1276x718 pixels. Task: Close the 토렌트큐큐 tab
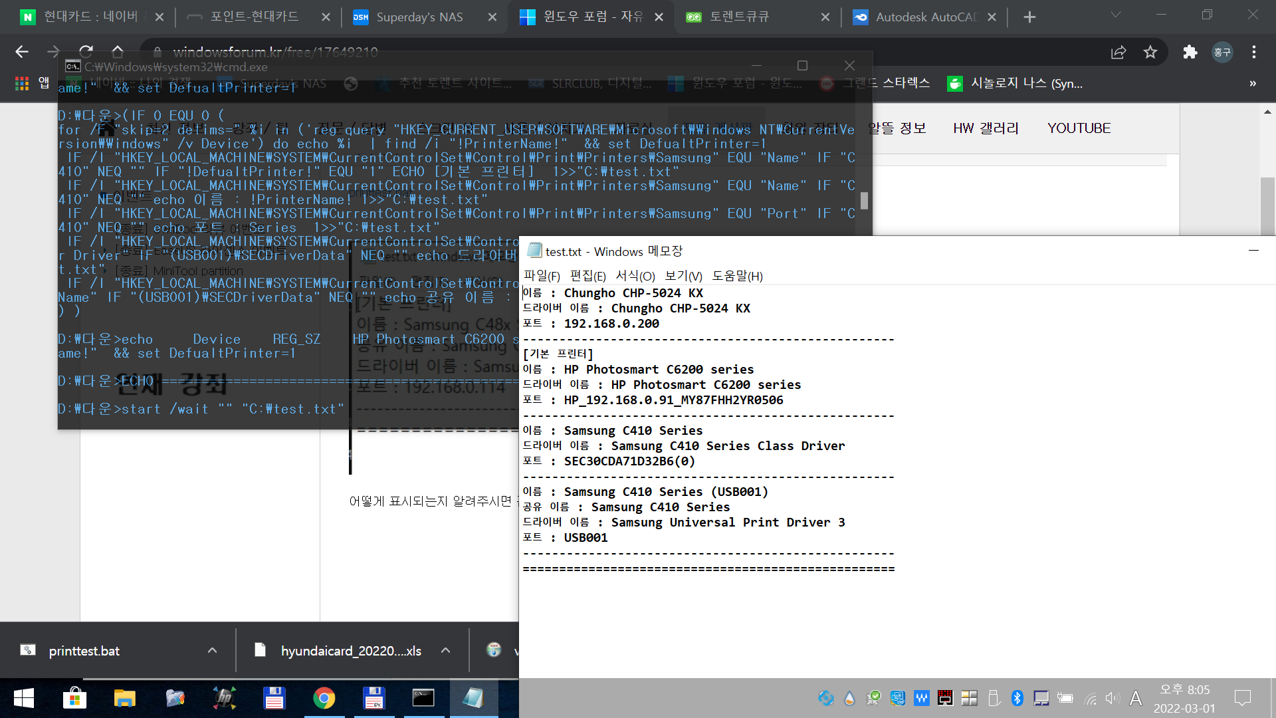click(x=825, y=17)
